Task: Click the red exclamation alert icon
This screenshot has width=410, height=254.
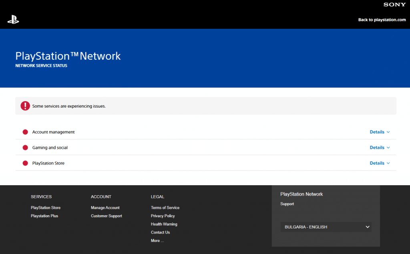Action: [25, 106]
